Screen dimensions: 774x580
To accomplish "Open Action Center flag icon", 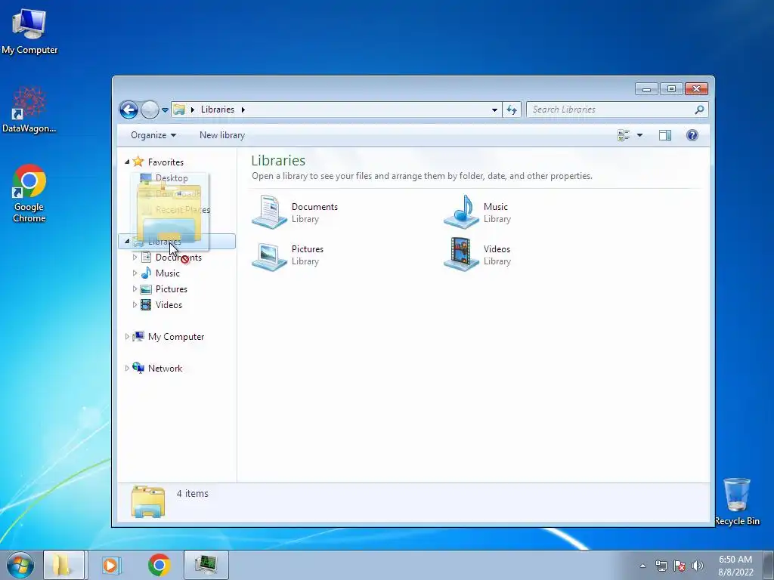I will click(680, 566).
